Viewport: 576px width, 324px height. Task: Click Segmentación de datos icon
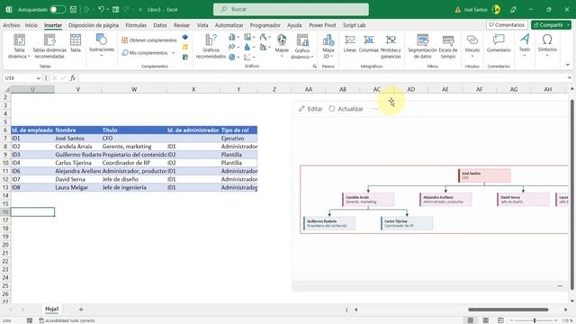point(422,46)
